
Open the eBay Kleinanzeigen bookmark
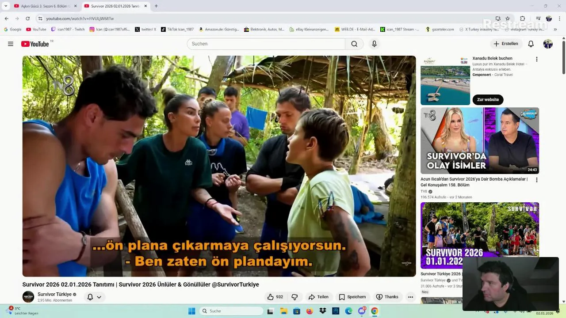pos(309,30)
